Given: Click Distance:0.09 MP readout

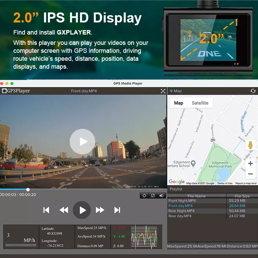Looking at the screenshot, I should [90, 246].
